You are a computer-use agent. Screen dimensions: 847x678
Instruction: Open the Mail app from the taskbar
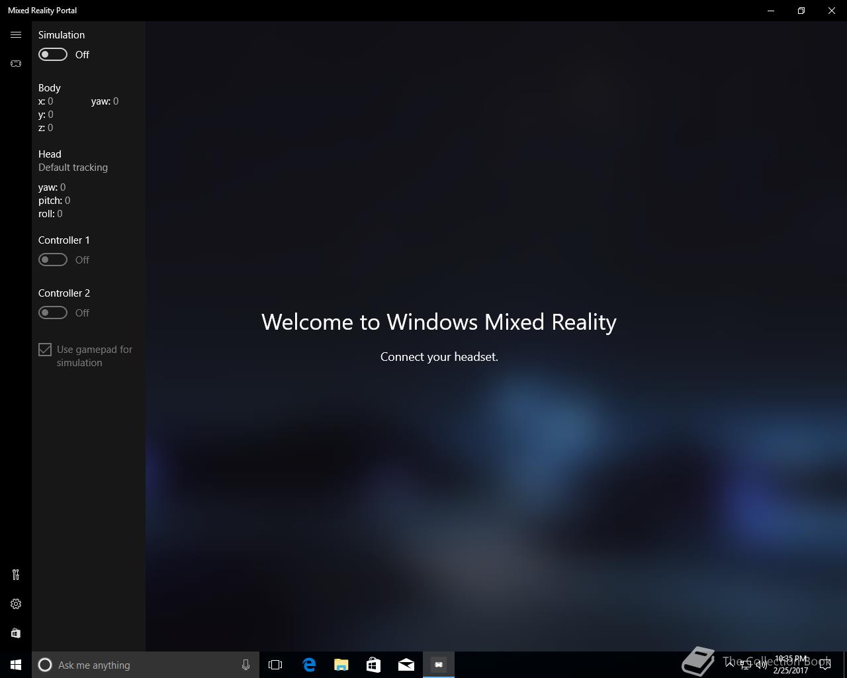pos(406,665)
